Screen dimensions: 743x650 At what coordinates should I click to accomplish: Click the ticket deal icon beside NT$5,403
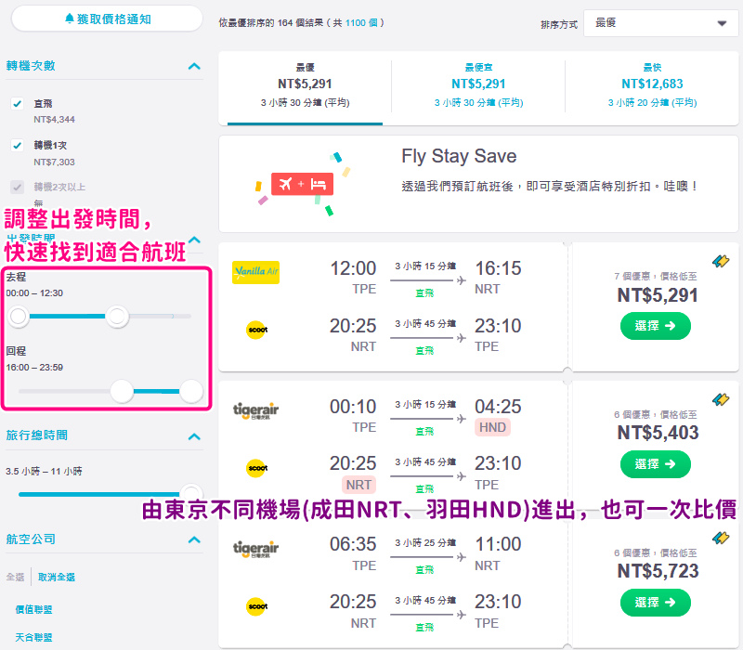721,399
